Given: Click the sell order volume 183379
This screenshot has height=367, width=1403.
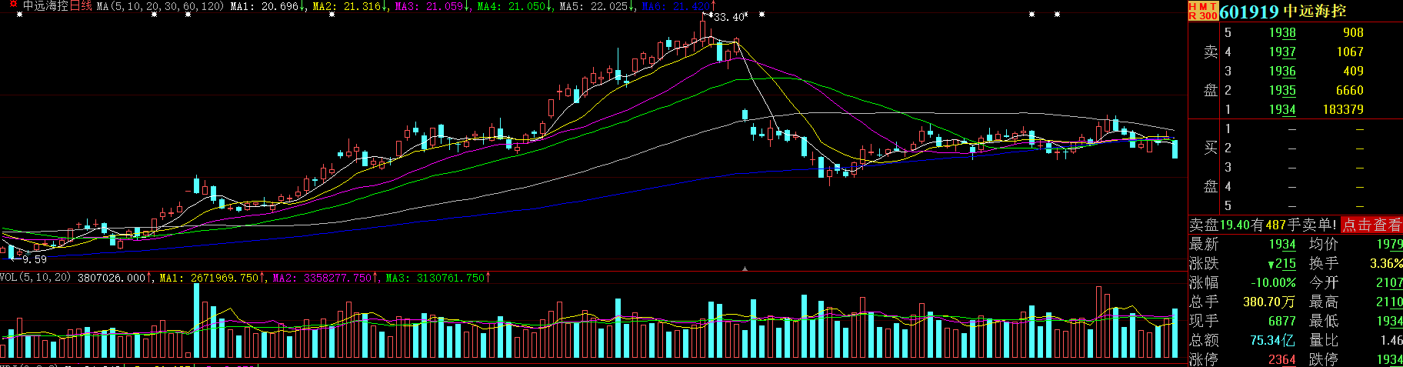Looking at the screenshot, I should (1342, 109).
